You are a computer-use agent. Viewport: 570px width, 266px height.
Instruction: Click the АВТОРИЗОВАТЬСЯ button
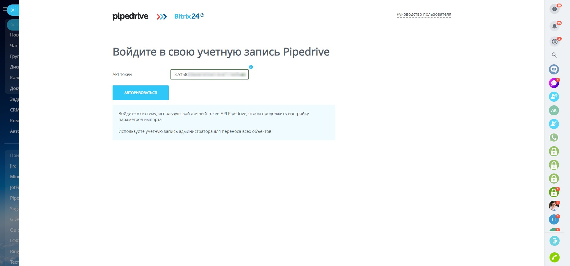(x=140, y=93)
